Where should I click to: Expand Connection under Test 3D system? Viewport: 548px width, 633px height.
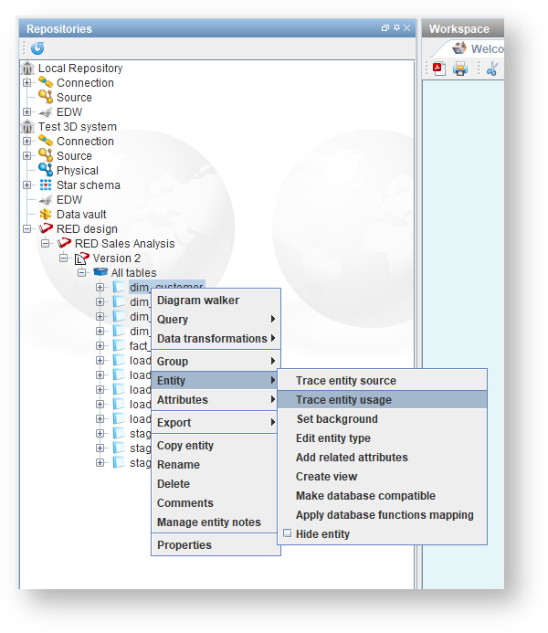tap(27, 141)
